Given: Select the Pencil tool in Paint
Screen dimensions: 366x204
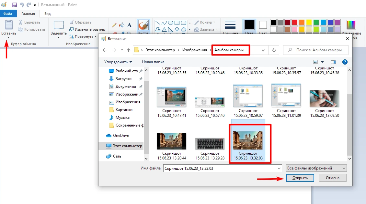Looking at the screenshot, I should [x=114, y=25].
